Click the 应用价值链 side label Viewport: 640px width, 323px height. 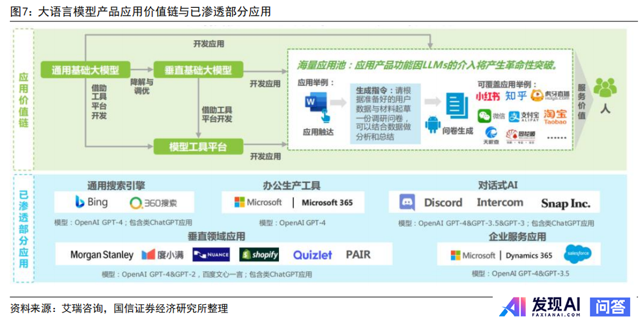23,100
